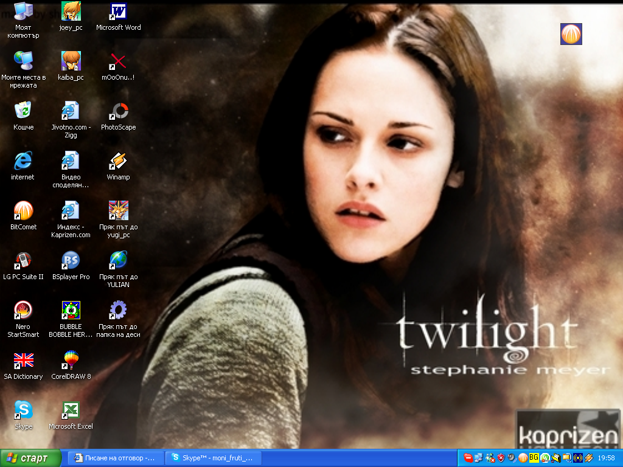Launch the Microsoft Excel shortcut
This screenshot has width=623, height=467.
coord(71,415)
